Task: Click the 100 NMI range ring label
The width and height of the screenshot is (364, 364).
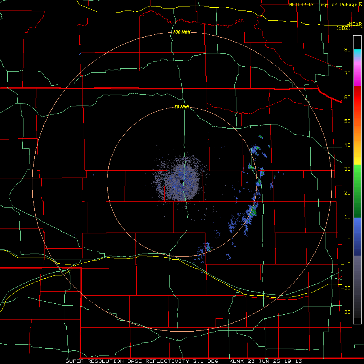Action: pos(182,32)
